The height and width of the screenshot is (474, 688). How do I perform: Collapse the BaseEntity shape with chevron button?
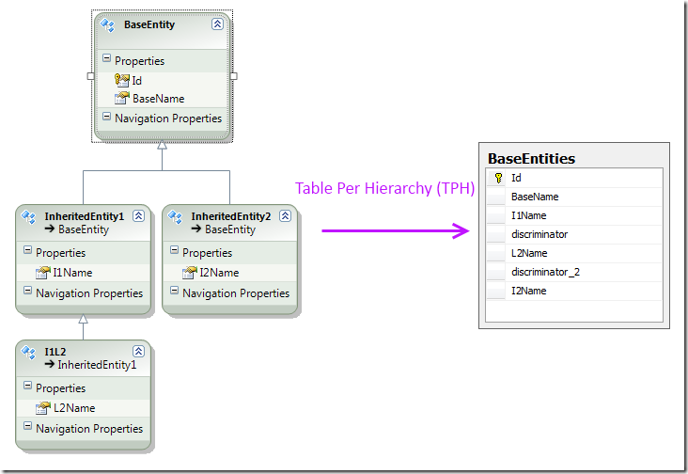click(217, 24)
